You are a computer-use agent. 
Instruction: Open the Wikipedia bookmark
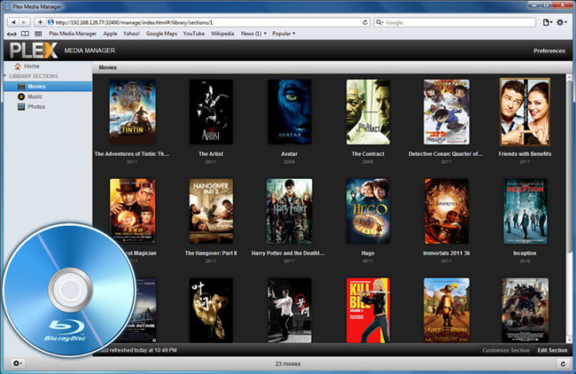222,34
